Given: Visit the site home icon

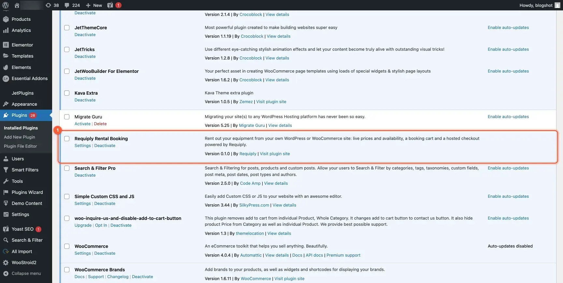Looking at the screenshot, I should [x=17, y=5].
